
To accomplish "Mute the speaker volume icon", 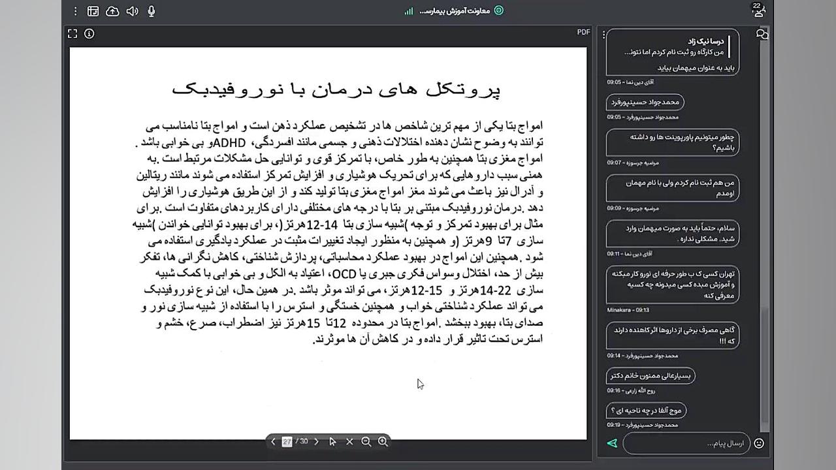I will coord(132,11).
